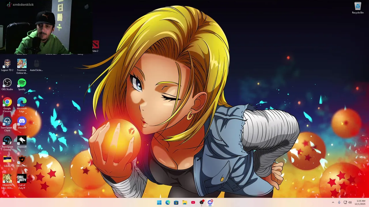Switch to Discord in the taskbar
Image resolution: width=369 pixels, height=207 pixels.
click(210, 202)
